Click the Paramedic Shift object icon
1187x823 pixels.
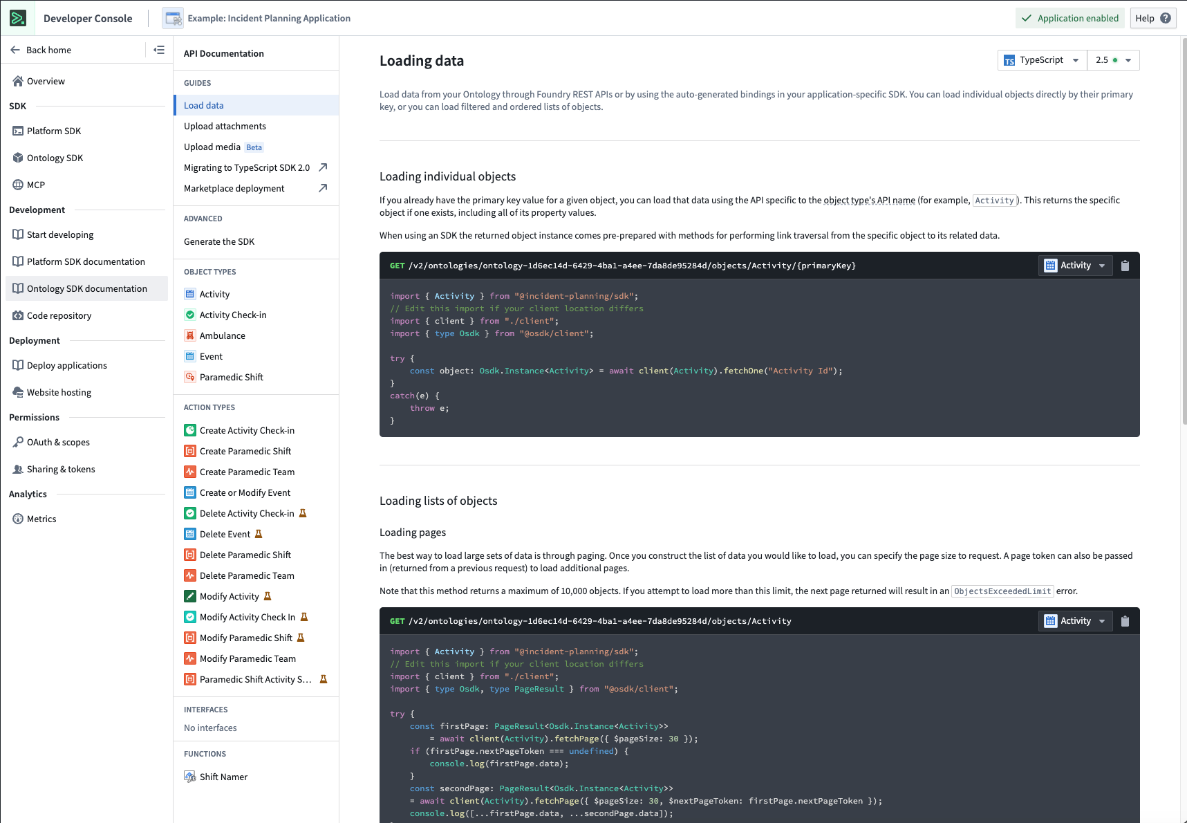tap(190, 377)
